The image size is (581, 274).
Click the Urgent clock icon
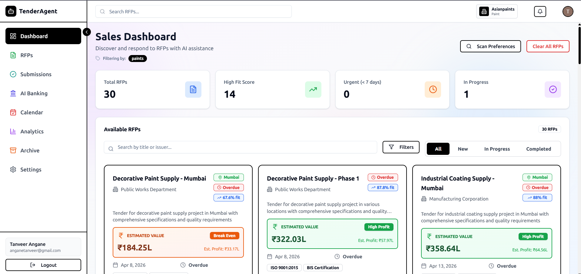click(433, 90)
